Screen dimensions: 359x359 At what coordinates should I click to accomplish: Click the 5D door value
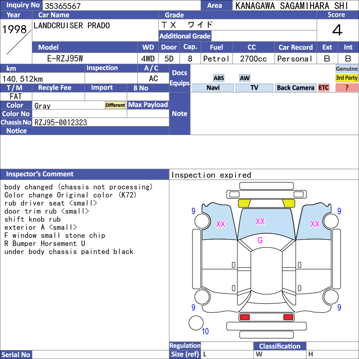coord(169,59)
